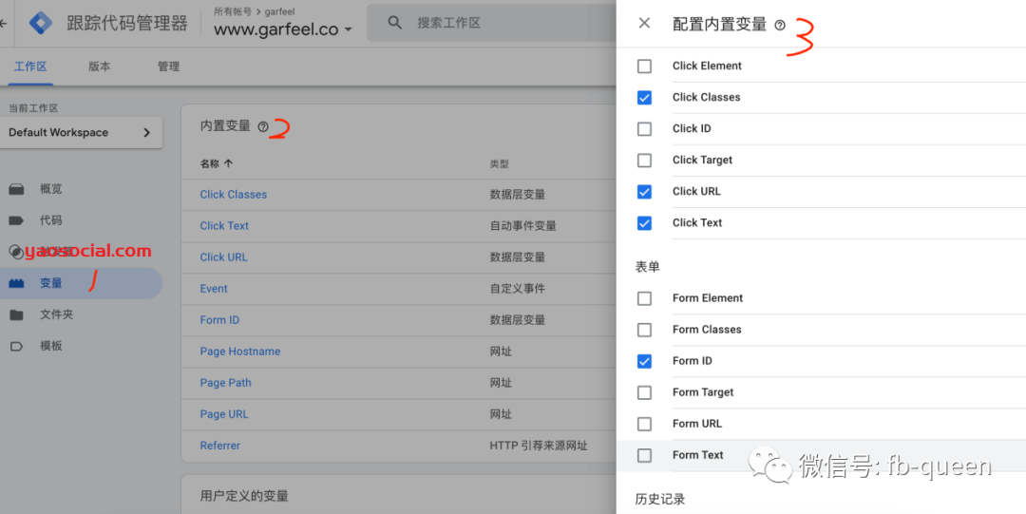Open the Click Text variable link

(224, 226)
